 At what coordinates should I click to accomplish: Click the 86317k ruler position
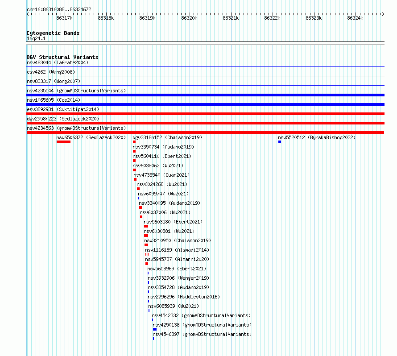[x=64, y=18]
